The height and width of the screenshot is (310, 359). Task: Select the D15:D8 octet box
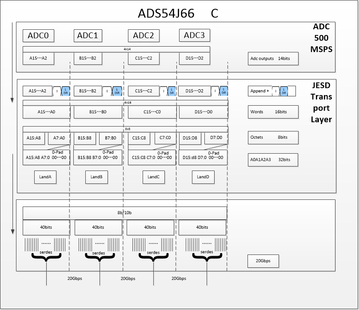coord(190,138)
